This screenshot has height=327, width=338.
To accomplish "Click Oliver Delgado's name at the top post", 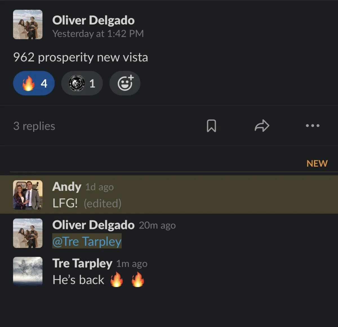I will click(x=94, y=20).
